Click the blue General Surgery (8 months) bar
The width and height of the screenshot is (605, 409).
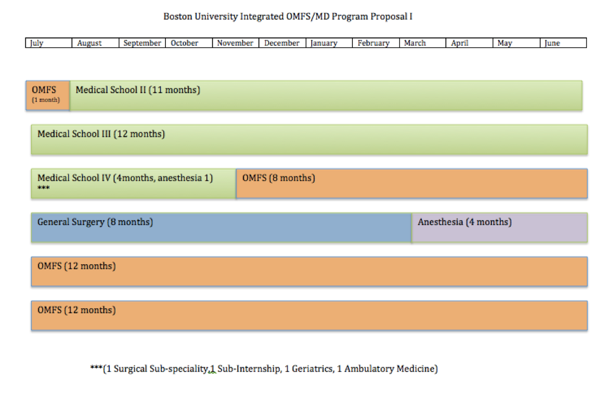(221, 227)
